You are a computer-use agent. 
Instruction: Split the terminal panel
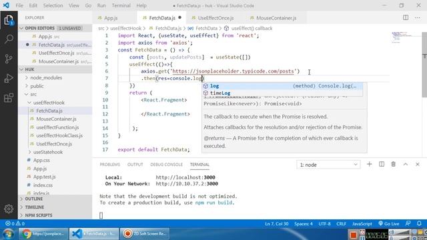(382, 164)
